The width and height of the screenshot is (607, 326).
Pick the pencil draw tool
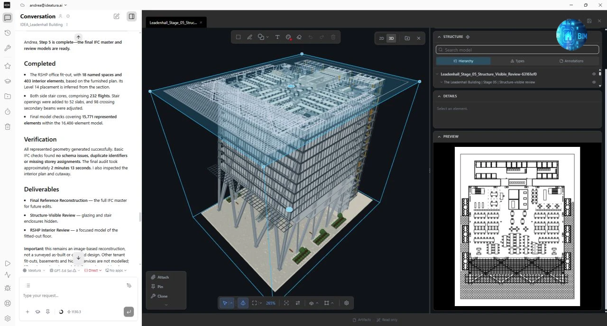point(249,37)
